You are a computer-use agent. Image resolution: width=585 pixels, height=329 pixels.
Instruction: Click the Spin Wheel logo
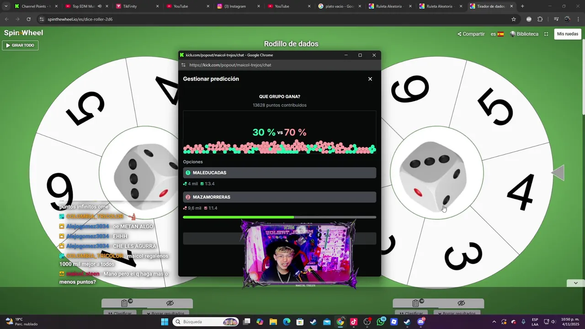pyautogui.click(x=23, y=33)
